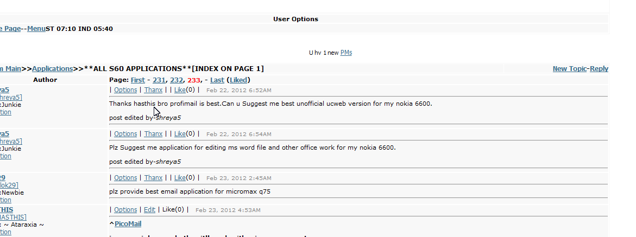The image size is (636, 237).
Task: Click Thanx on the 6:52AM post
Action: click(x=153, y=89)
